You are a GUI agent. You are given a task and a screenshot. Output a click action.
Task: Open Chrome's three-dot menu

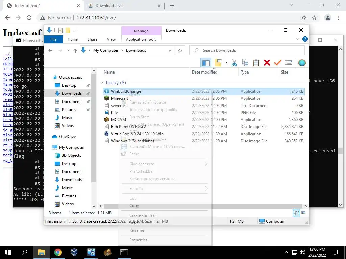click(339, 18)
